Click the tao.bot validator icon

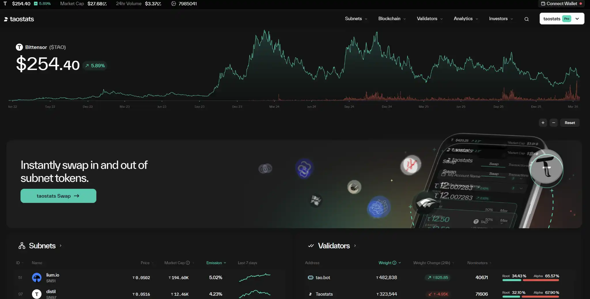point(311,277)
